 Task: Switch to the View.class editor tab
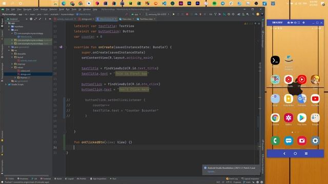click(x=127, y=19)
